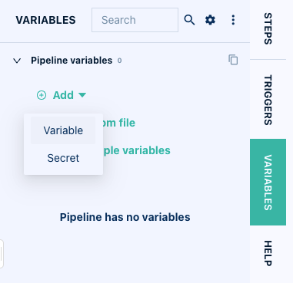293x283 pixels.
Task: Collapse the Pipeline variables section chevron
Action: (x=17, y=61)
